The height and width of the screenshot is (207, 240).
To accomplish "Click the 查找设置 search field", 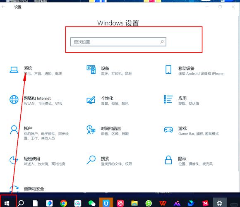I will click(x=118, y=42).
